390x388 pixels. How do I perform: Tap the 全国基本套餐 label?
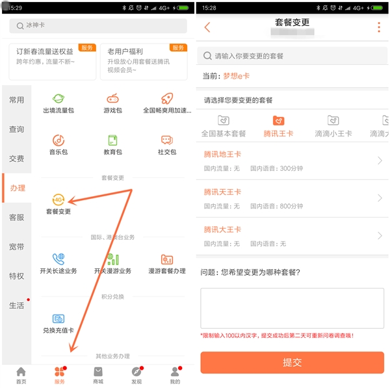[224, 134]
